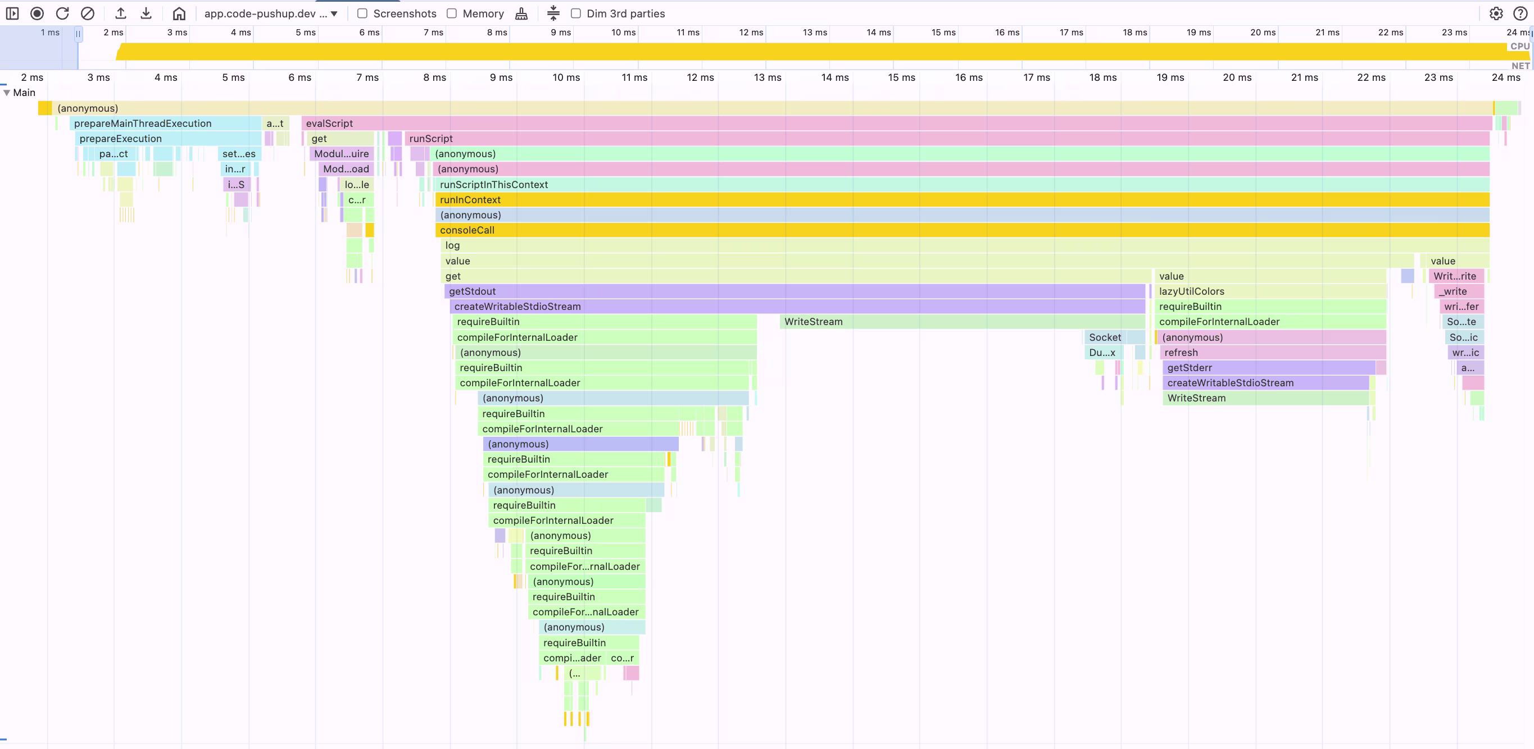Click the collapse-tracks arrows icon
1534x749 pixels.
click(x=553, y=13)
